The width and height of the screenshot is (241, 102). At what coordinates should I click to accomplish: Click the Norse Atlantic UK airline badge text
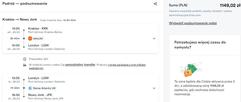tap(44, 88)
